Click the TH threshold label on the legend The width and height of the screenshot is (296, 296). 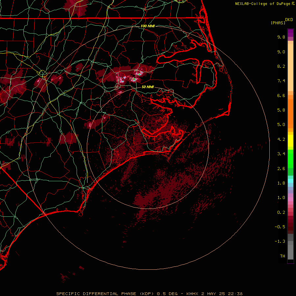pyautogui.click(x=283, y=256)
